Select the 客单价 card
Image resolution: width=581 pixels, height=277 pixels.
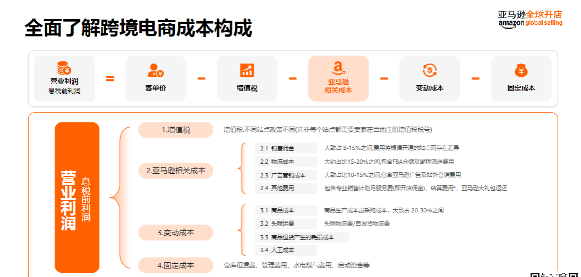[x=156, y=78]
